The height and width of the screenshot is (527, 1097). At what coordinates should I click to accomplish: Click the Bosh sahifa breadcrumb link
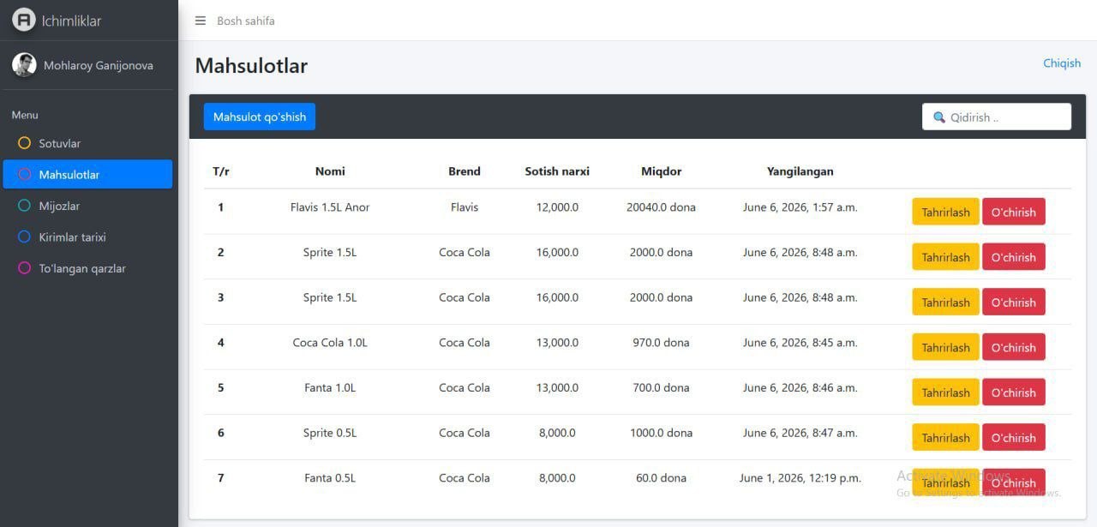point(246,21)
